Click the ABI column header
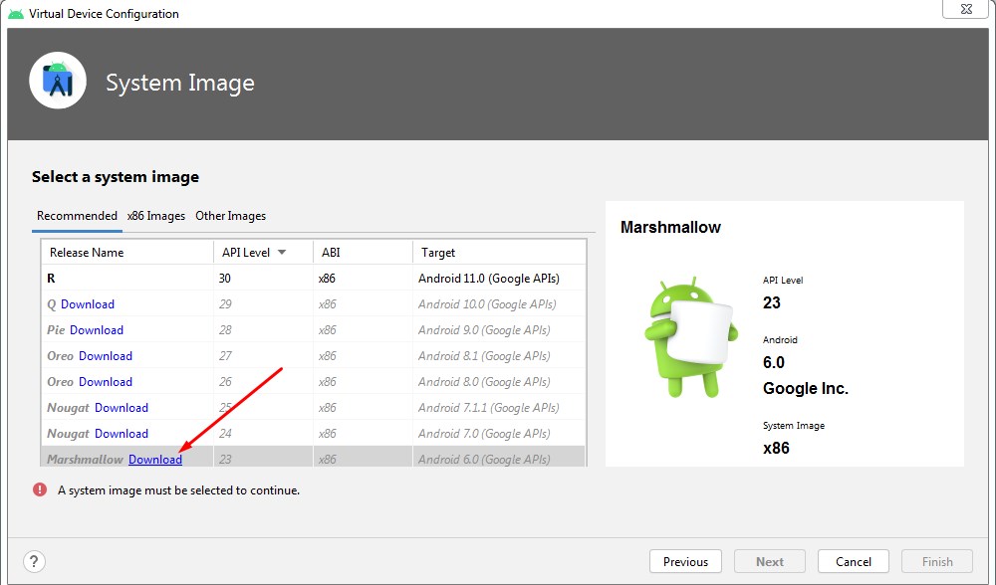 (x=363, y=253)
